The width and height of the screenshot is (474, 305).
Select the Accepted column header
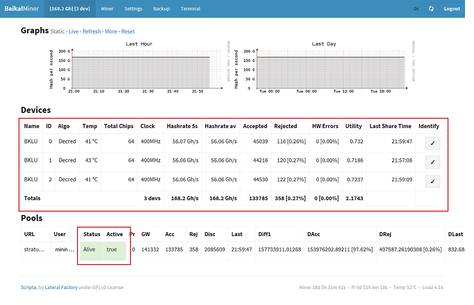[255, 126]
